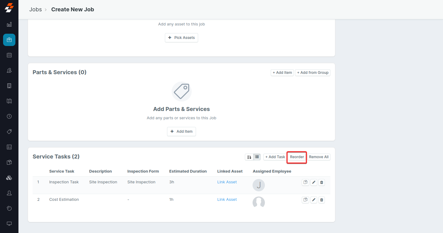Duplicate the Inspection Task row
This screenshot has height=233, width=443.
click(305, 182)
